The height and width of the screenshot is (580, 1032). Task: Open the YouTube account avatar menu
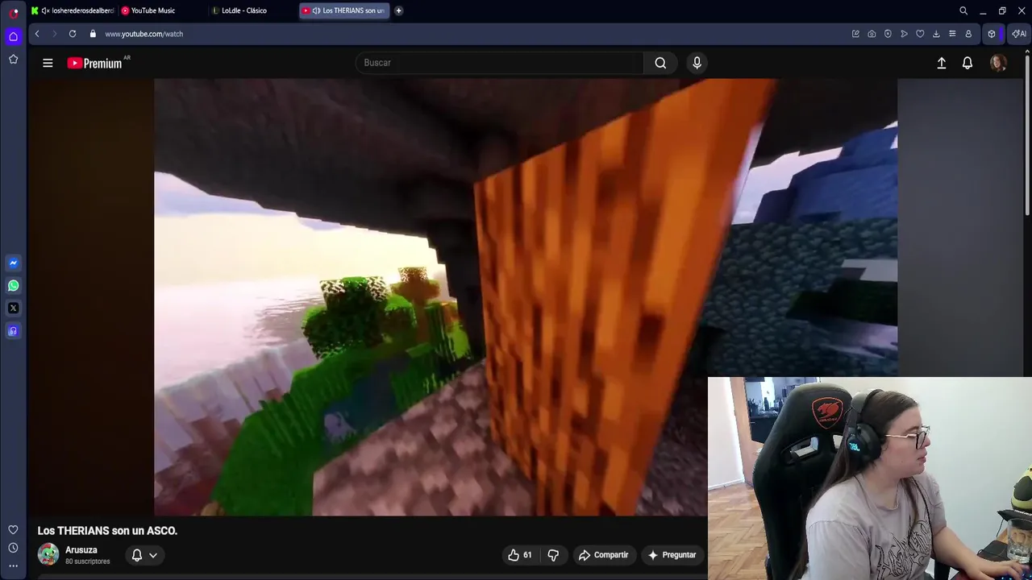pyautogui.click(x=998, y=63)
